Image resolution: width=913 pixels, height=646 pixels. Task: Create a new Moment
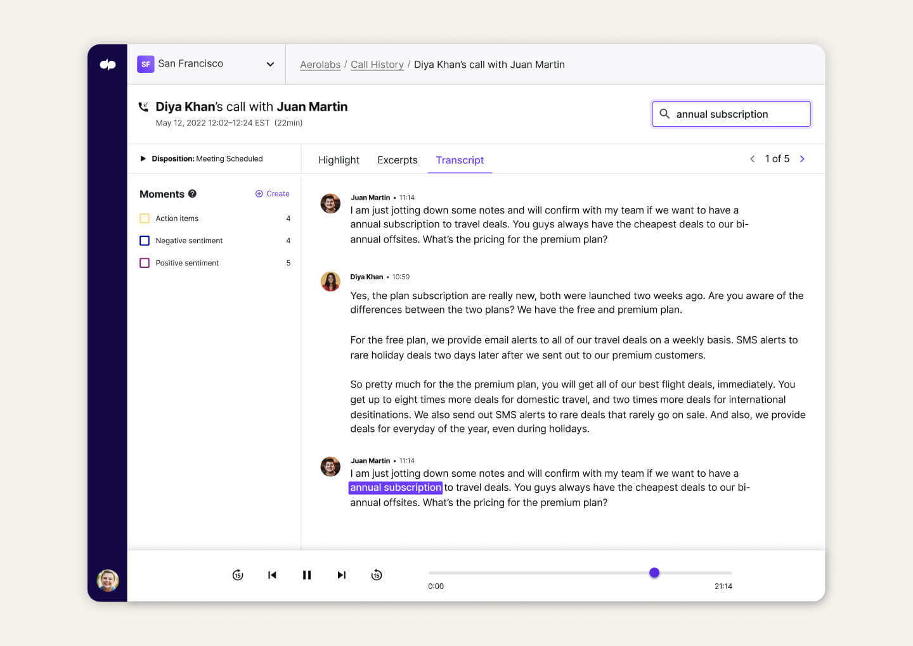pos(272,193)
